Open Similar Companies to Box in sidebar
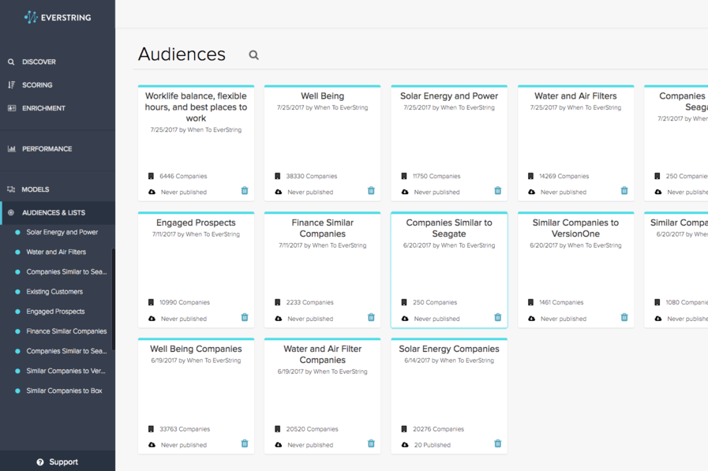Image resolution: width=708 pixels, height=471 pixels. (x=64, y=391)
